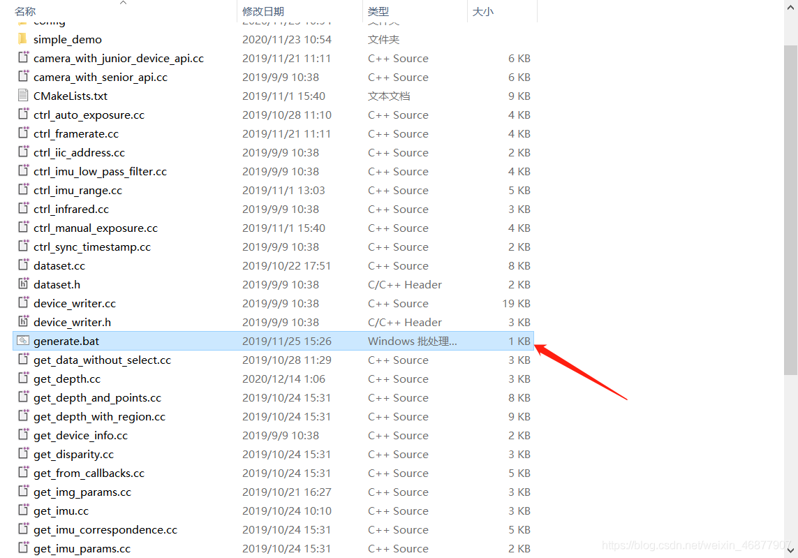
Task: Click C/C++ Header type of dataset.h
Action: click(x=405, y=285)
